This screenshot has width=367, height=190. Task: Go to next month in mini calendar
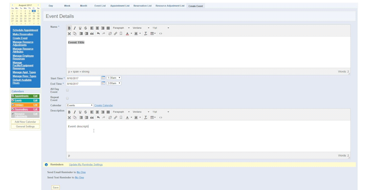pos(38,5)
